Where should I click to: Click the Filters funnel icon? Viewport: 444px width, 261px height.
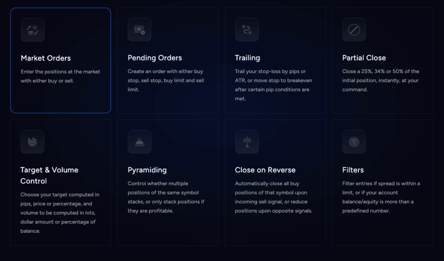tap(354, 142)
